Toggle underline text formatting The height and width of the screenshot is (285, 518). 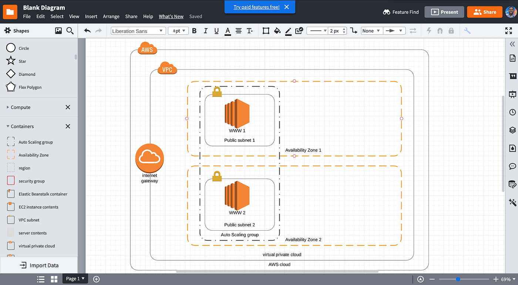pyautogui.click(x=216, y=31)
